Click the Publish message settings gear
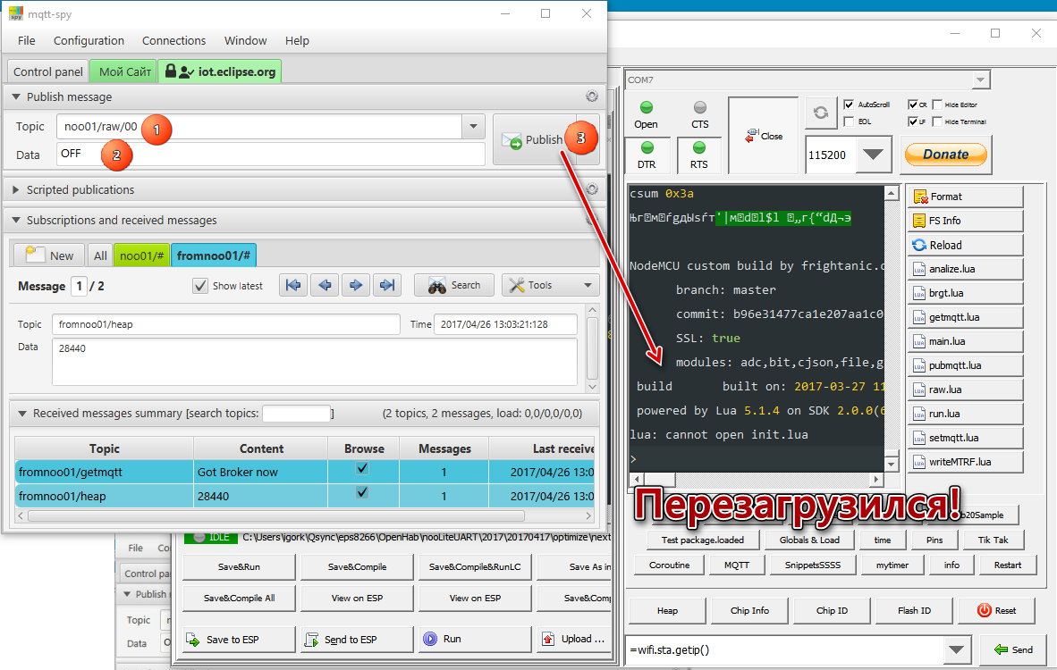1057x670 pixels. [x=591, y=96]
